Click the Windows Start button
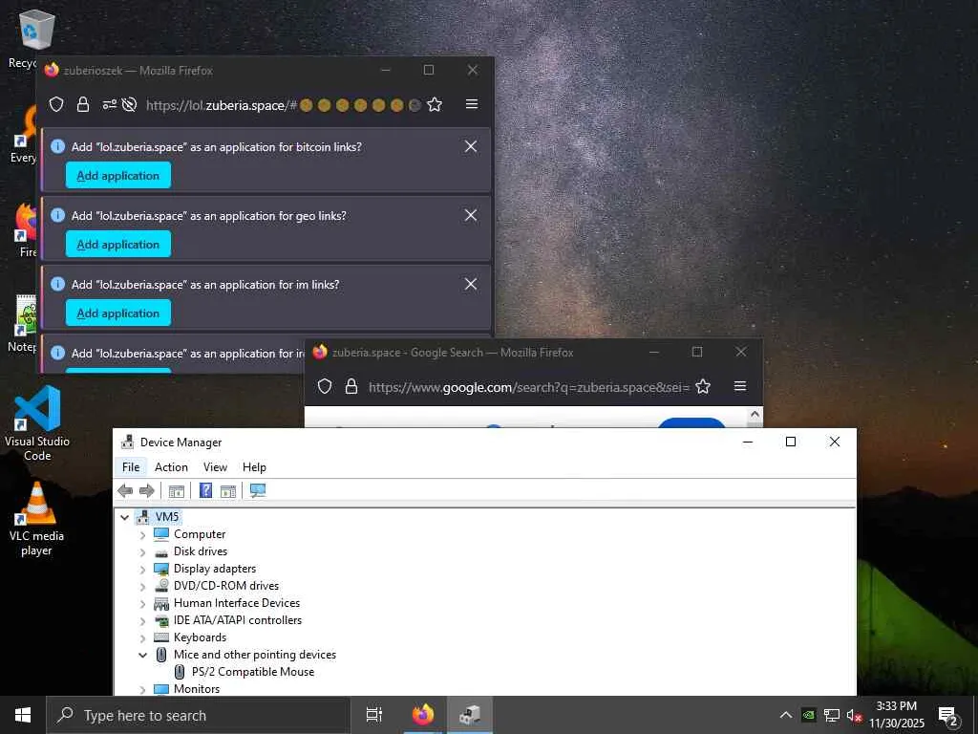This screenshot has height=734, width=978. pos(23,715)
